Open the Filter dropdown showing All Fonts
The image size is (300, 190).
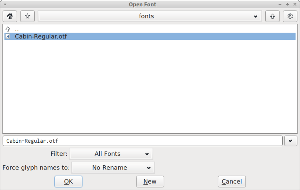111,154
